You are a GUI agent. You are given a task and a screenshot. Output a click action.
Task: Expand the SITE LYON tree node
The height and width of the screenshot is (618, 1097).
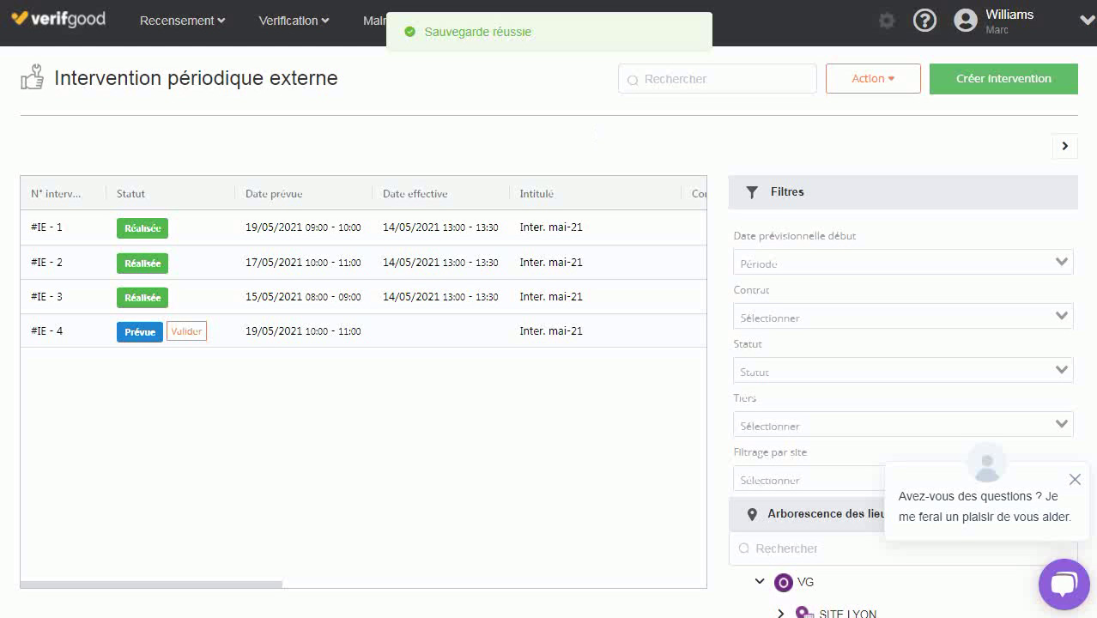tap(780, 613)
